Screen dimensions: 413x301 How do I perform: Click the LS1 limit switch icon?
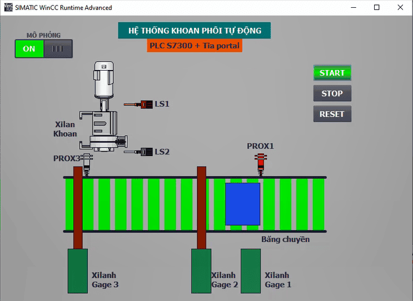[x=138, y=104]
